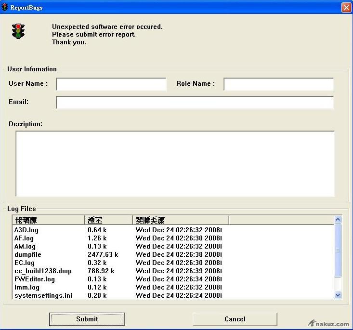
Task: Sort by the file size column header
Action: click(108, 220)
